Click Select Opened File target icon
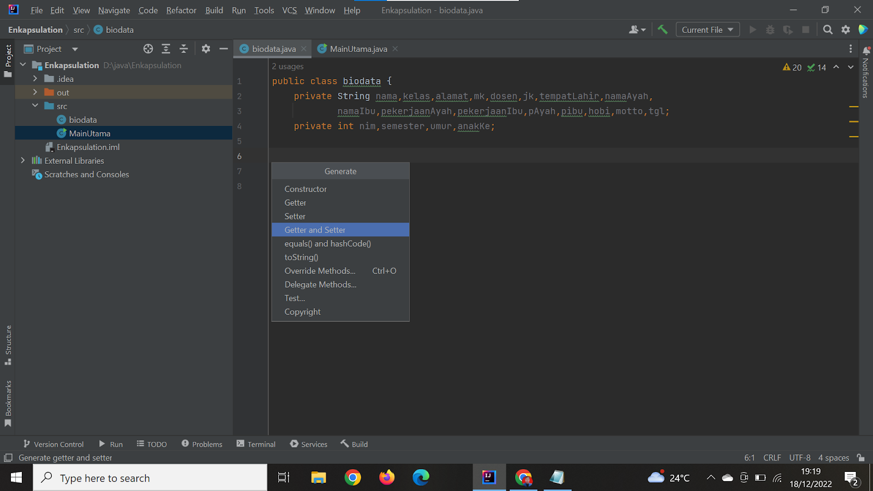 tap(148, 49)
